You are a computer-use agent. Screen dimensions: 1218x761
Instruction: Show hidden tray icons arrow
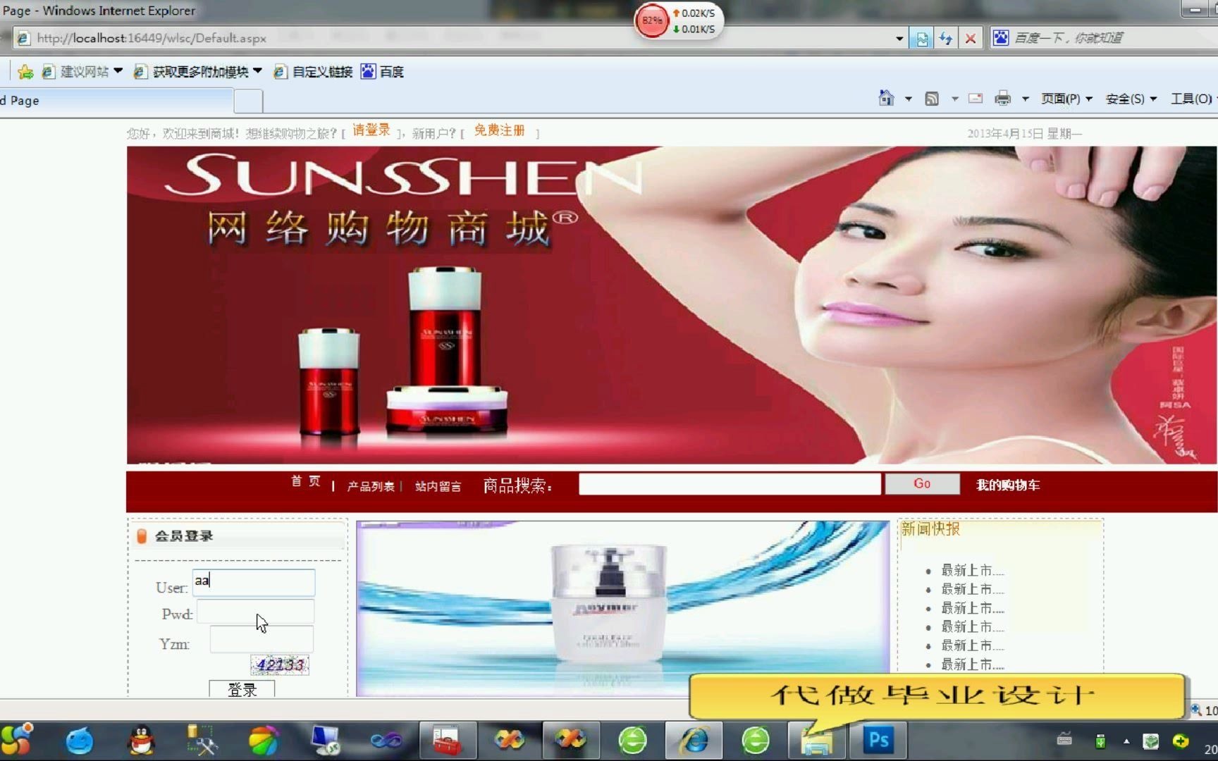click(1126, 741)
